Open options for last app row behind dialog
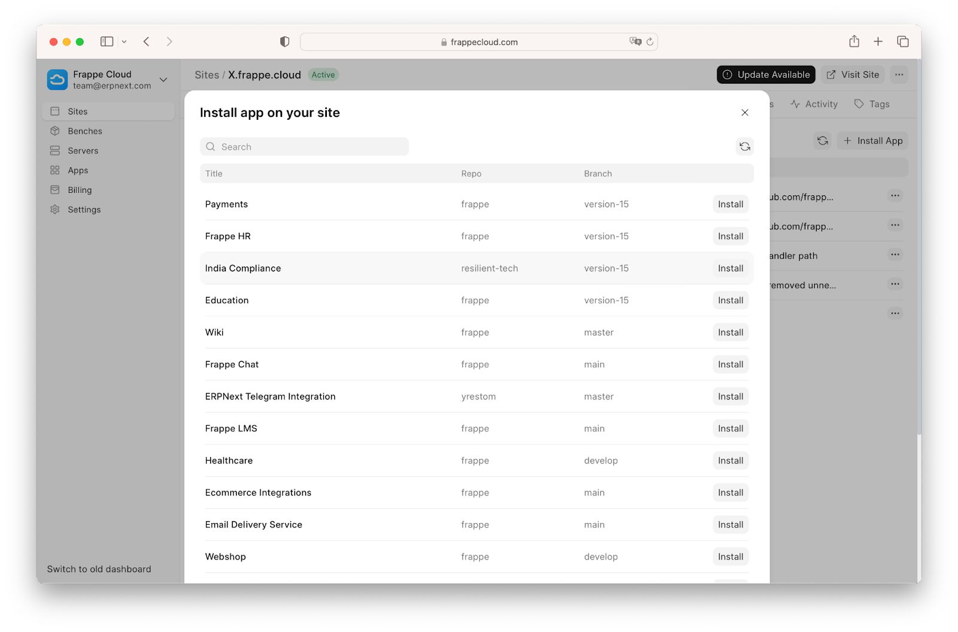The image size is (958, 632). 895,313
